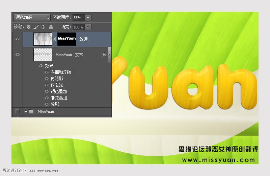Image resolution: width=270 pixels, height=176 pixels.
Task: Select the 纹理 layer mask thumbnail
Action: [67, 39]
